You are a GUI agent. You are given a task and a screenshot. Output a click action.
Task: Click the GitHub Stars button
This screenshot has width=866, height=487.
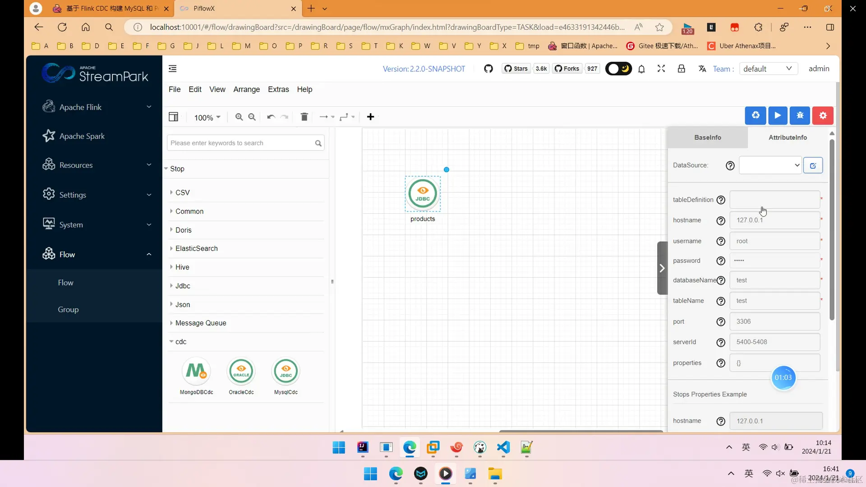(516, 69)
